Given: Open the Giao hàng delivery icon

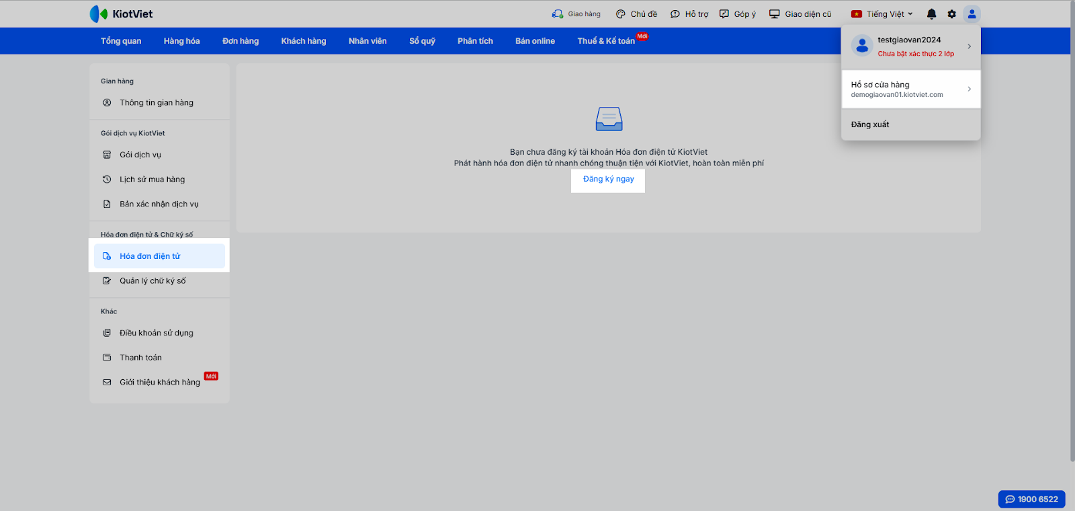Looking at the screenshot, I should [x=558, y=14].
